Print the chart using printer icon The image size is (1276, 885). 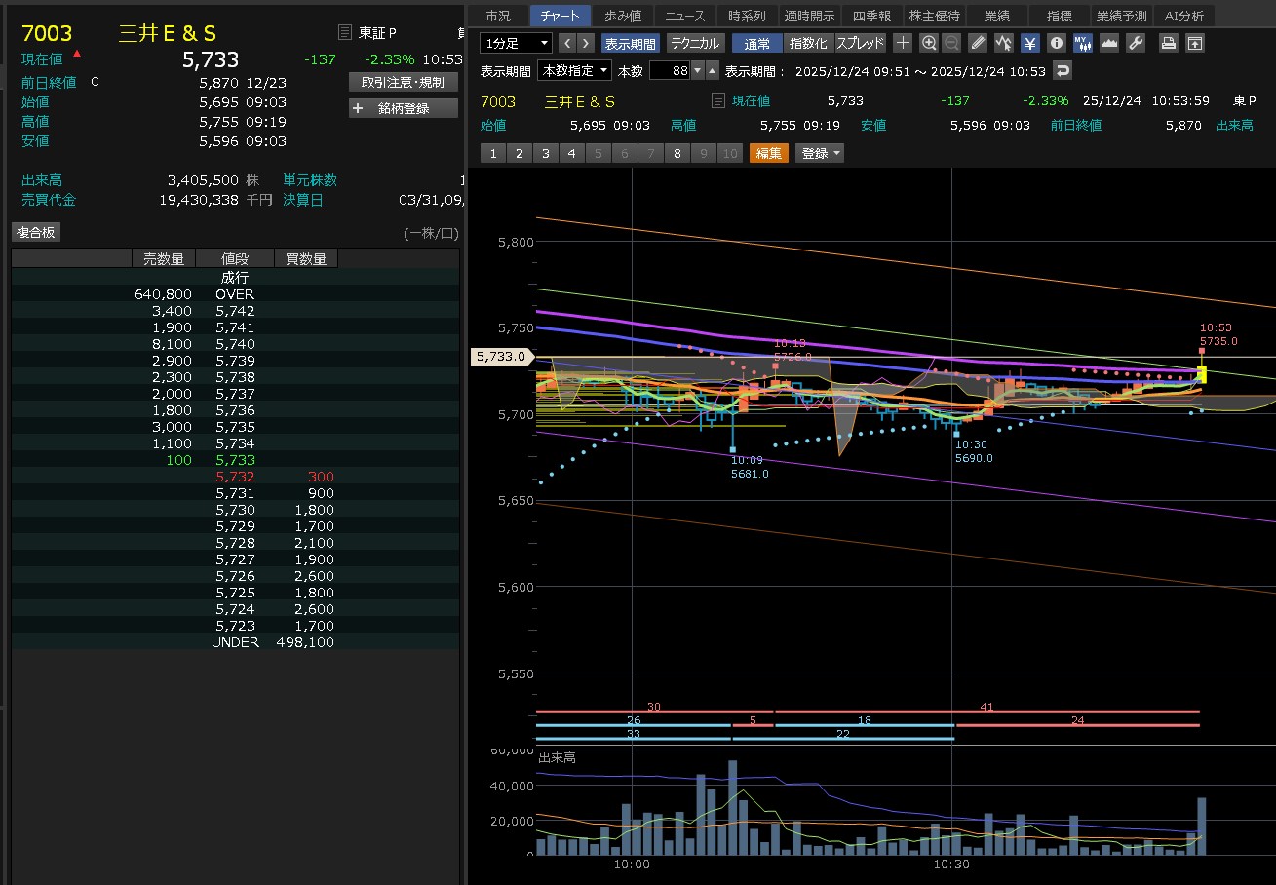(x=1168, y=43)
